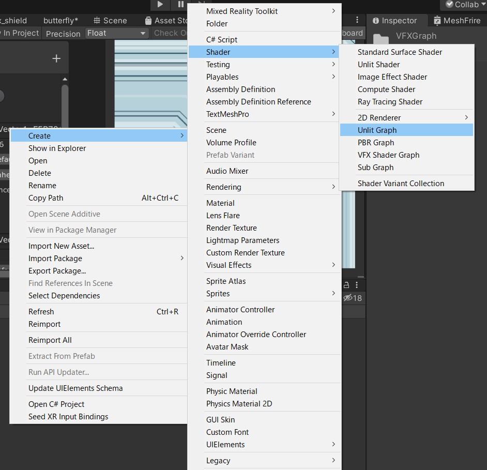Select Update UIElements Schema
The width and height of the screenshot is (487, 470).
[99, 388]
